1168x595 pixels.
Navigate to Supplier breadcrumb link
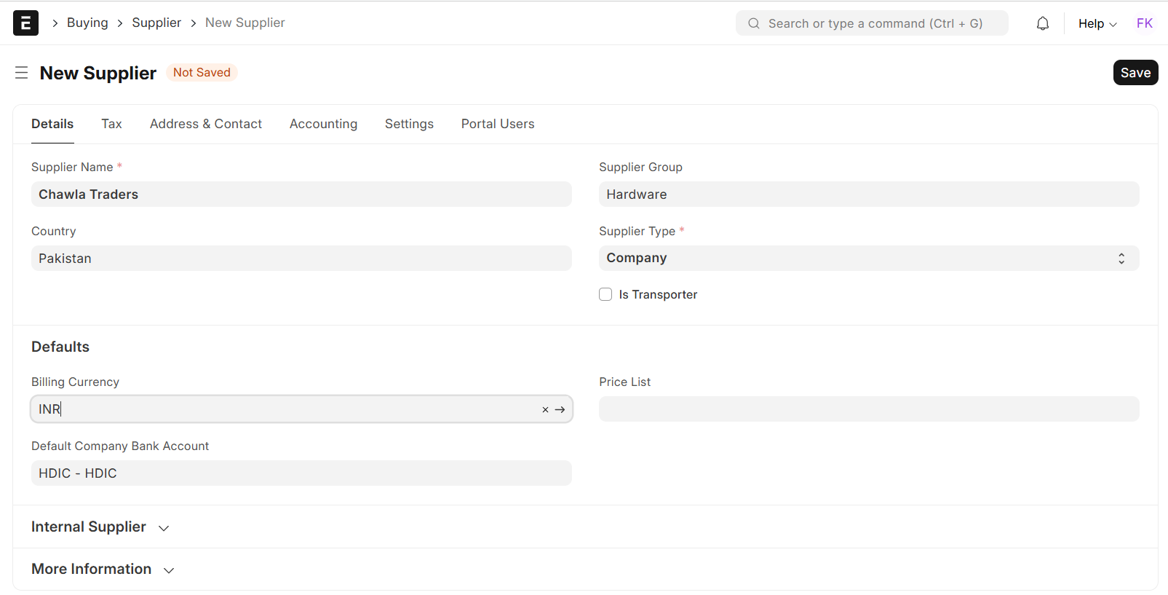[156, 23]
